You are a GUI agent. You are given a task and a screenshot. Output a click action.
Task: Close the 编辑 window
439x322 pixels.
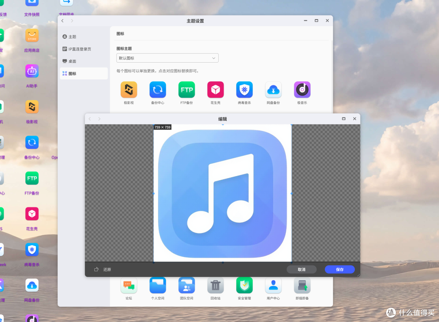pyautogui.click(x=355, y=119)
